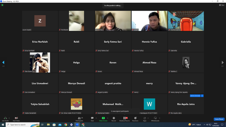Expand the chat options arrow next to Chat
226x127 pixels.
pyautogui.click(x=96, y=118)
